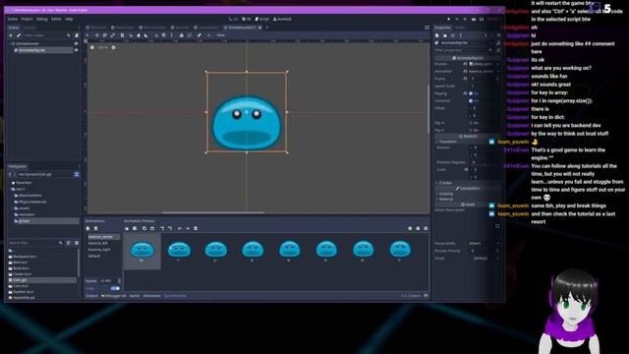The image size is (629, 354).
Task: Delete selected frame trash icon
Action: click(x=196, y=228)
